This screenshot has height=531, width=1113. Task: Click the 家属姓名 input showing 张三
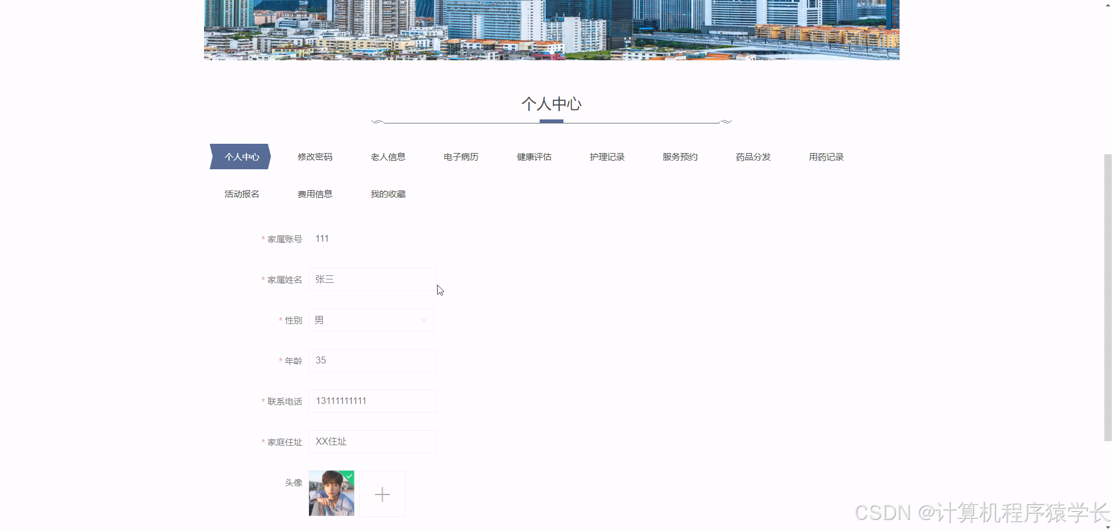[372, 279]
